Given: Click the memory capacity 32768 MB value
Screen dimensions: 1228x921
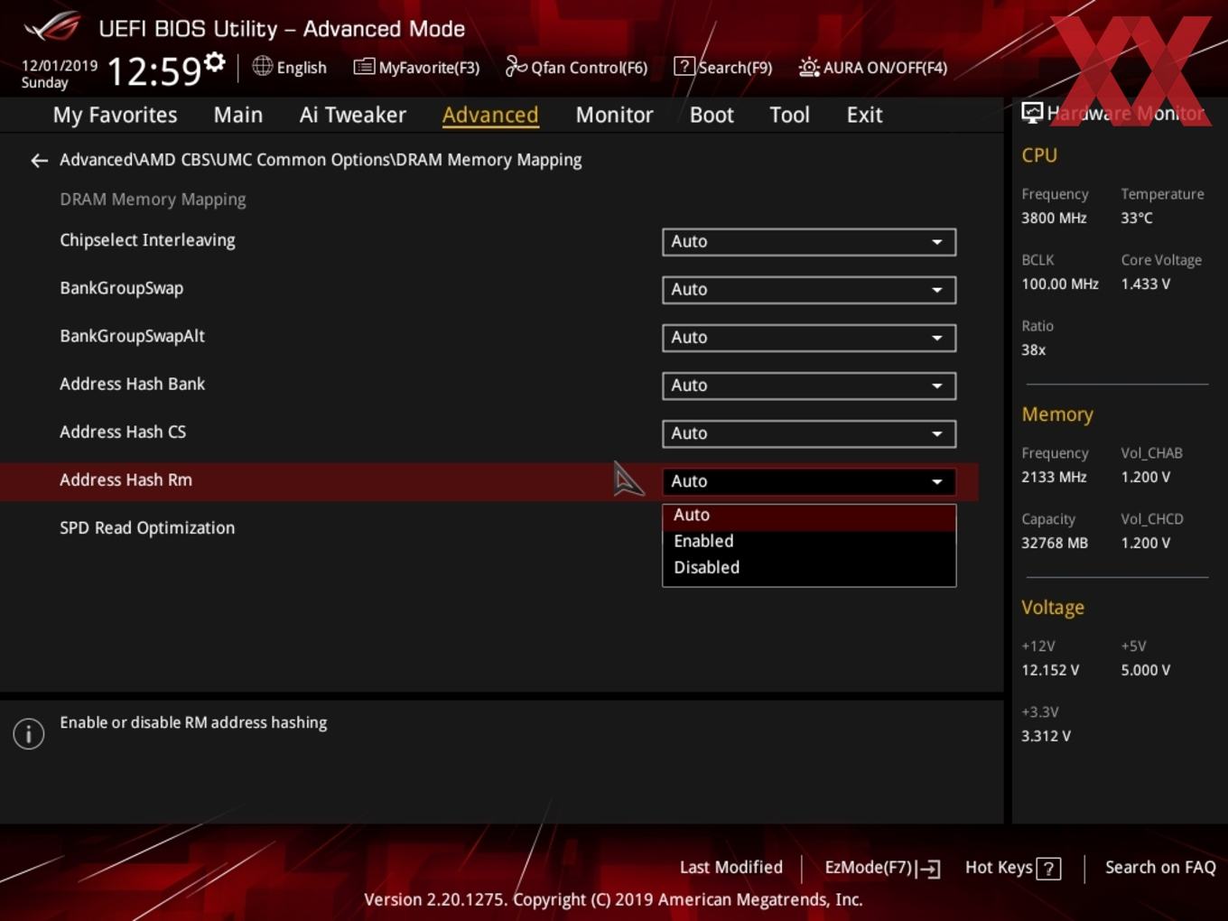Looking at the screenshot, I should click(1055, 543).
